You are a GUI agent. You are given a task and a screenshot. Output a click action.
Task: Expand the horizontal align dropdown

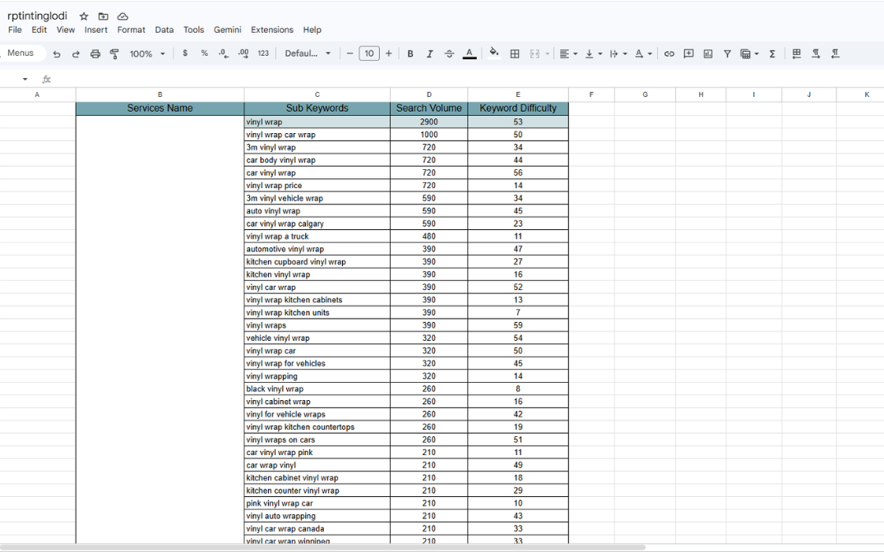click(x=568, y=54)
